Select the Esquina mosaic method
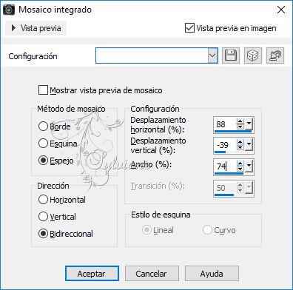The width and height of the screenshot is (293, 290). [x=43, y=144]
